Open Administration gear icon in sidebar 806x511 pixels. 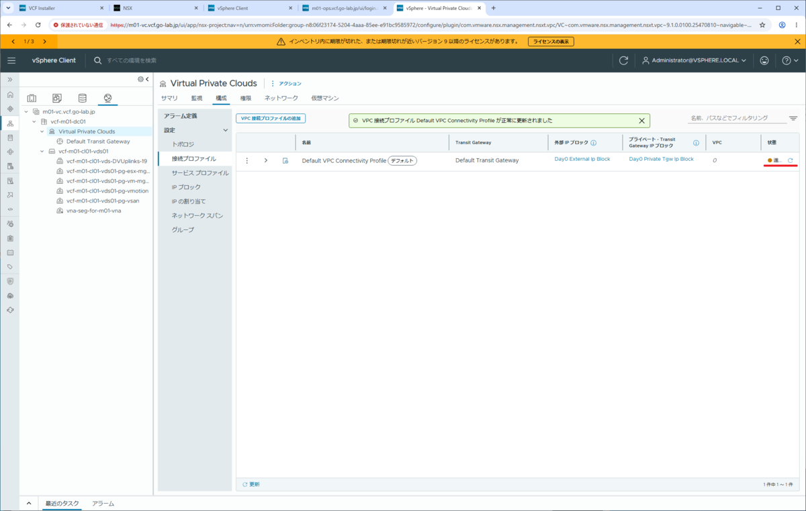click(10, 223)
